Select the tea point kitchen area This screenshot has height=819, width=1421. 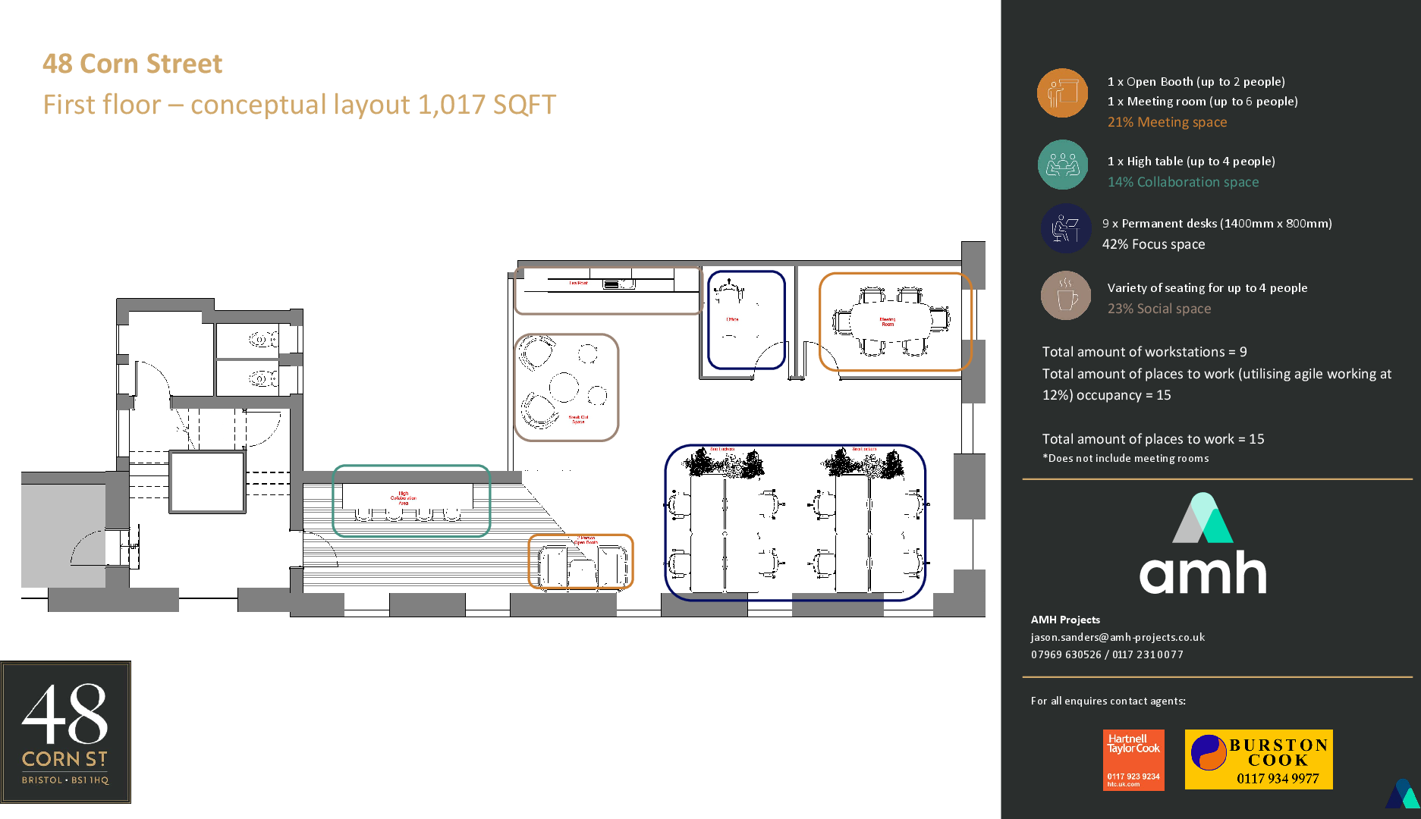[x=608, y=290]
